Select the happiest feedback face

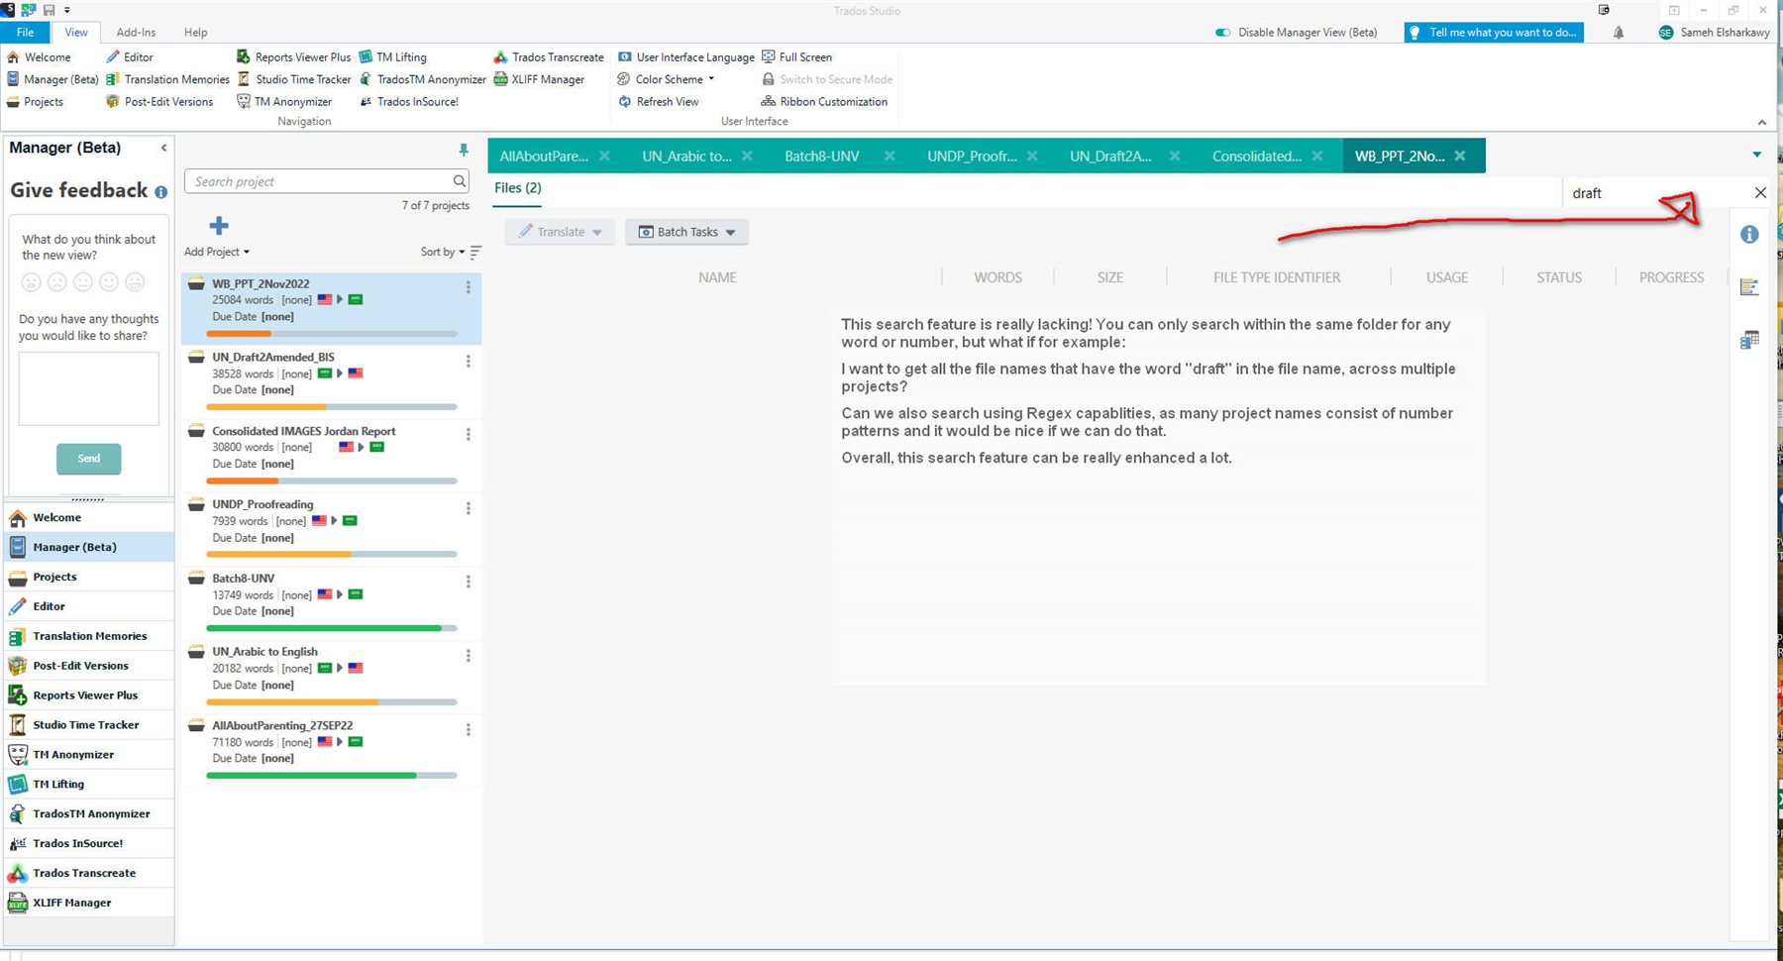point(135,282)
